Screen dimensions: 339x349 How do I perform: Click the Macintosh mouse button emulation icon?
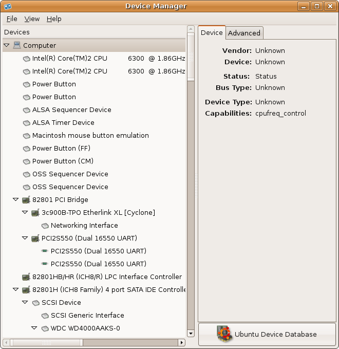point(26,135)
